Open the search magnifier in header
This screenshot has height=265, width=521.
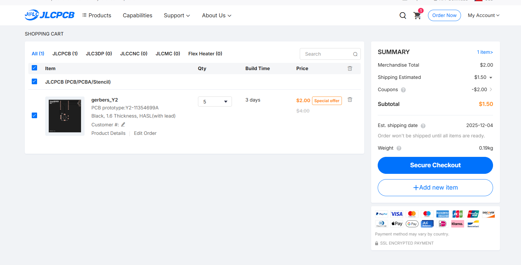pos(403,15)
